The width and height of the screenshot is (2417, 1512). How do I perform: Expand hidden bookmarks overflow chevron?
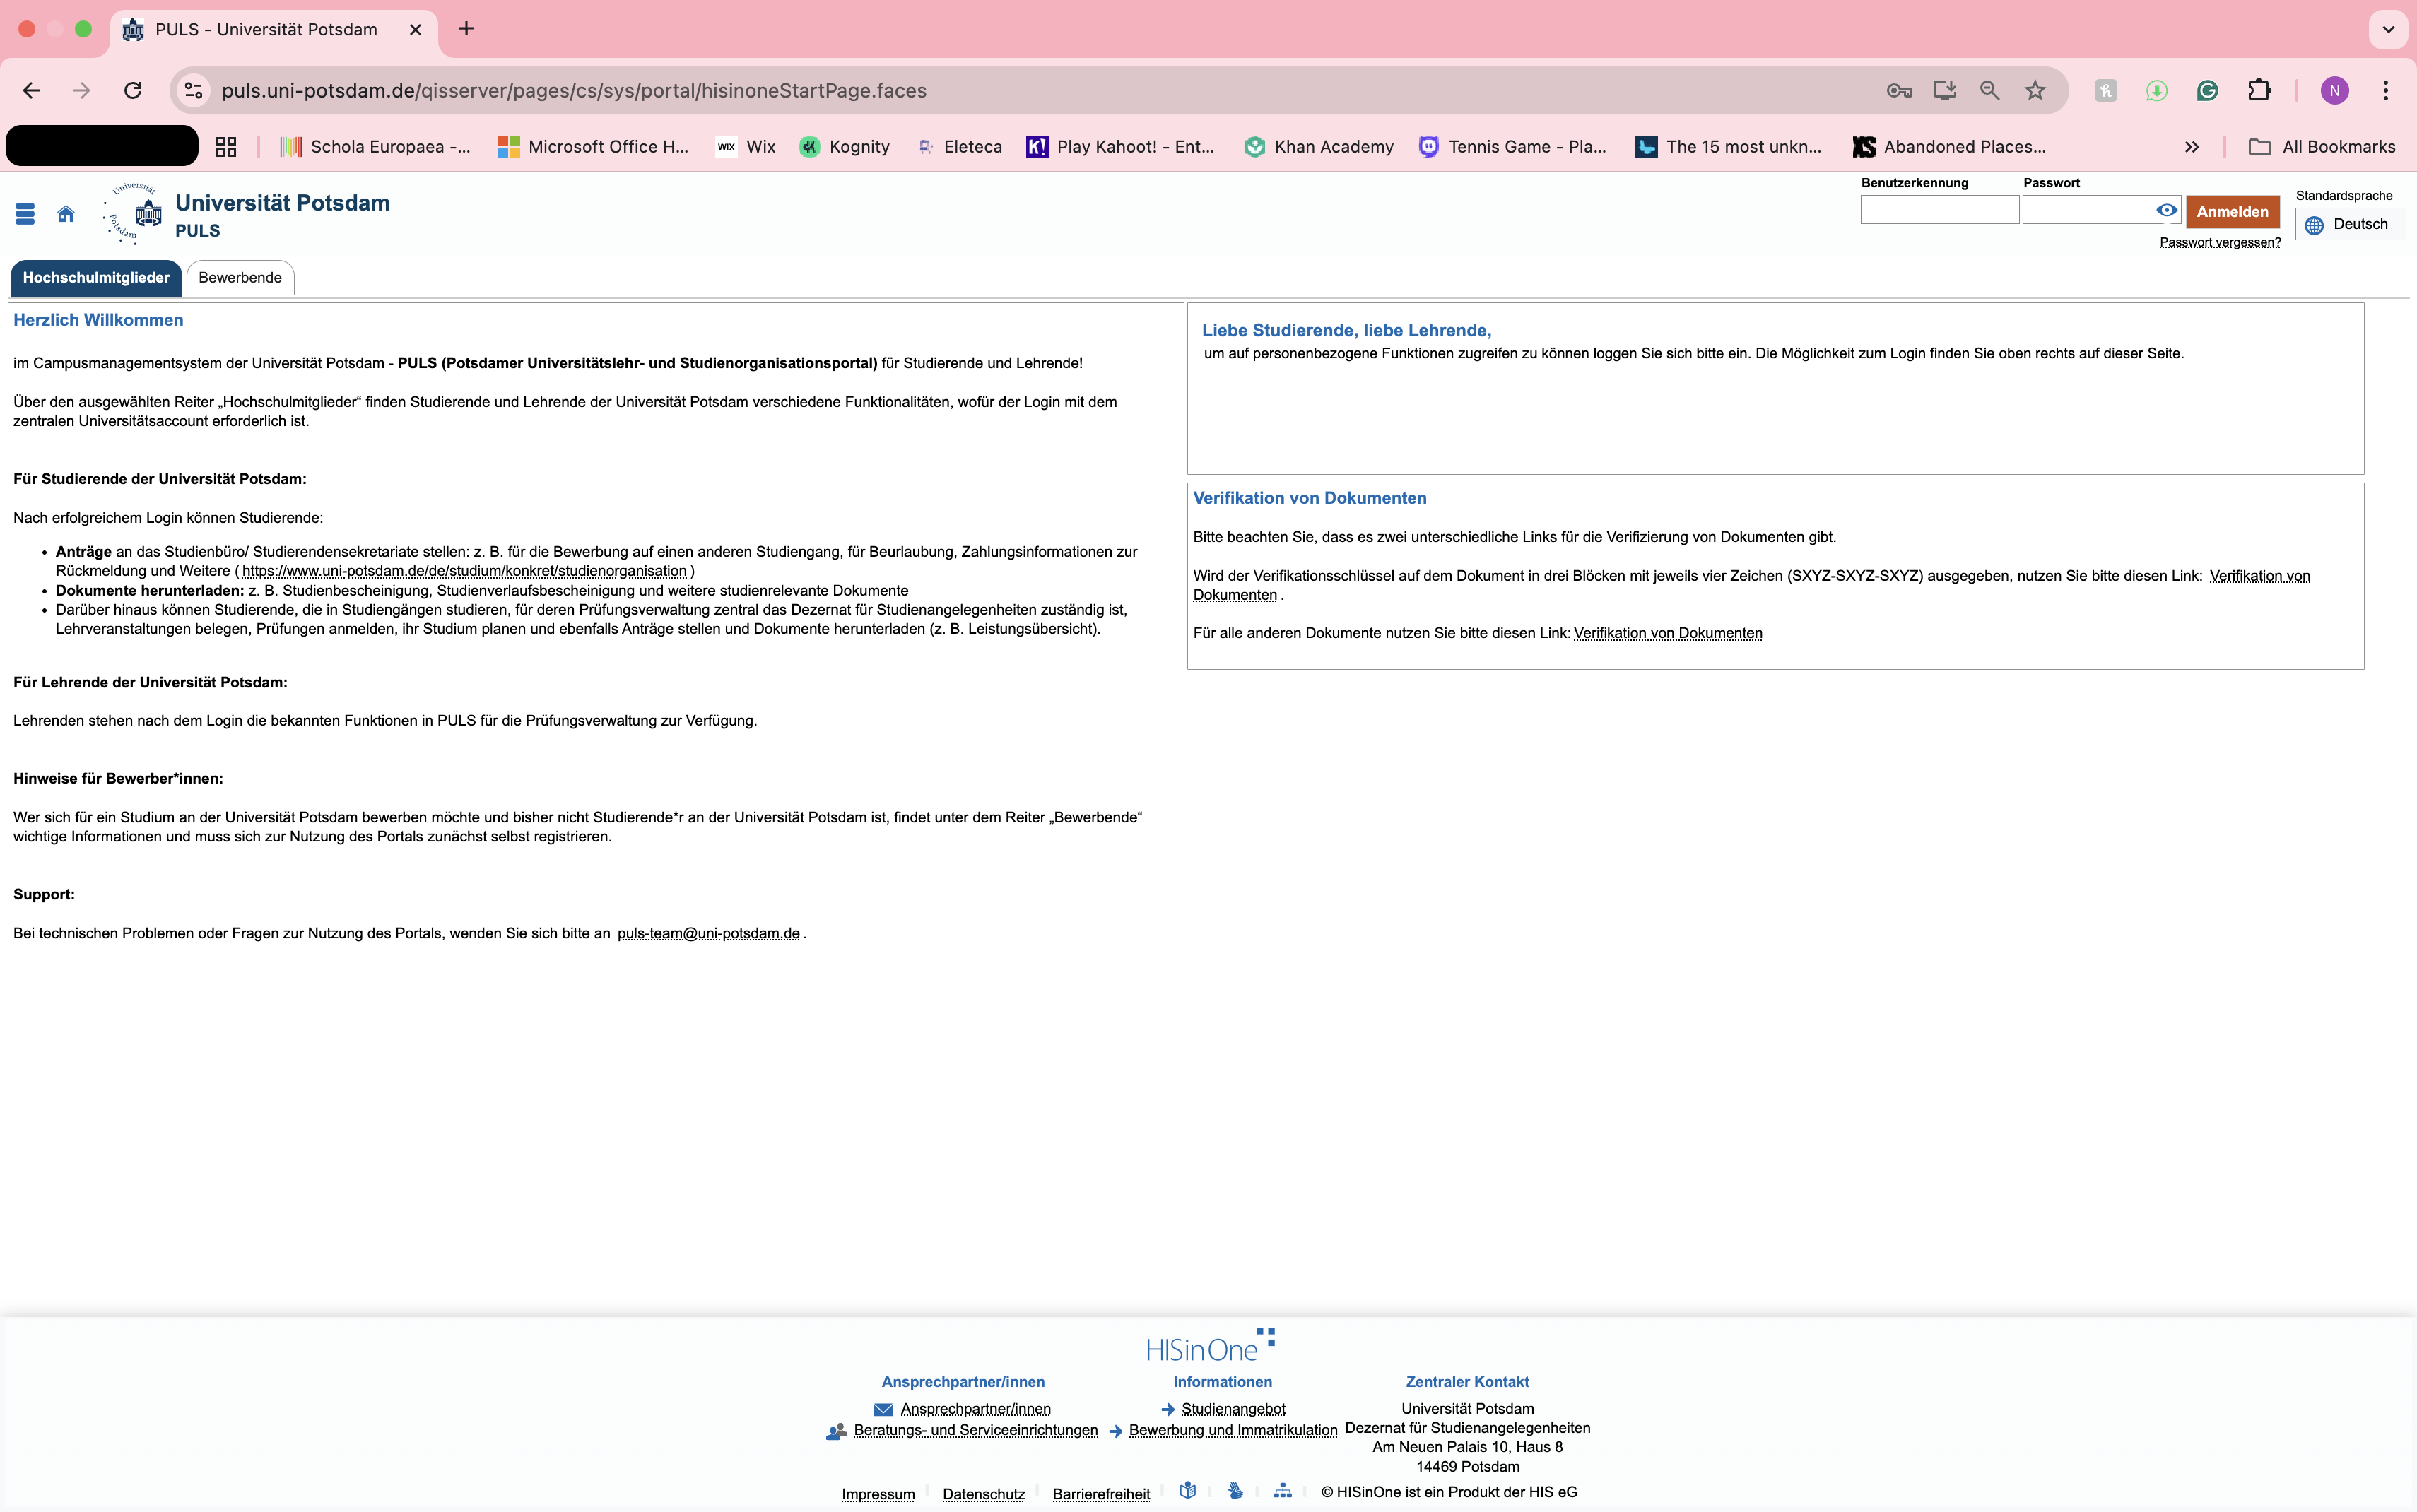click(x=2191, y=147)
